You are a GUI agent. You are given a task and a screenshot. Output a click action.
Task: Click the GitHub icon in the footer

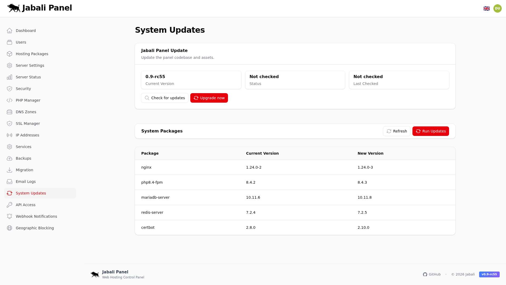(x=425, y=274)
